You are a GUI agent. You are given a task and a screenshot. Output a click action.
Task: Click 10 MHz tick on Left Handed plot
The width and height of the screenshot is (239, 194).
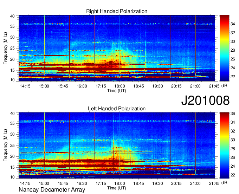[12, 177]
